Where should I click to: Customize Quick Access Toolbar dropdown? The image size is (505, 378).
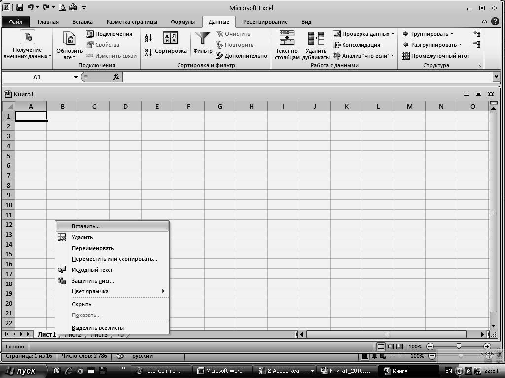pos(84,8)
